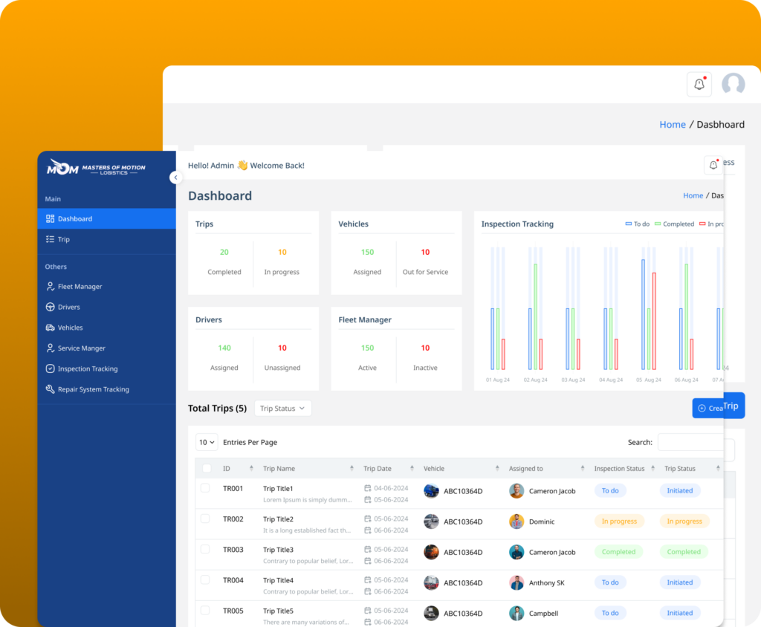Click the Completed legend swatch

click(658, 224)
